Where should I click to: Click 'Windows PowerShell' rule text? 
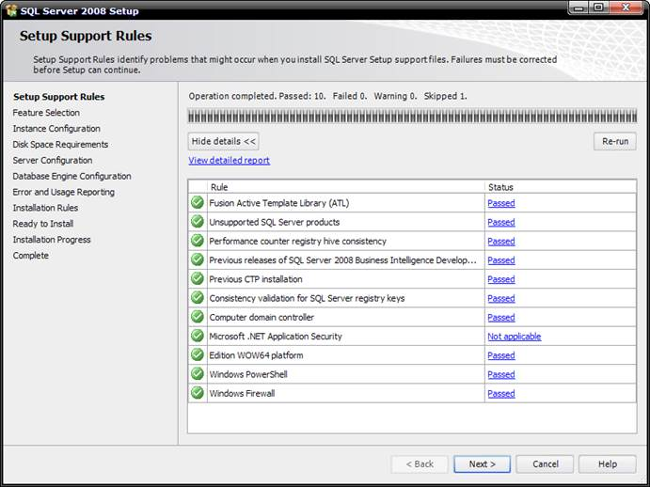[248, 375]
